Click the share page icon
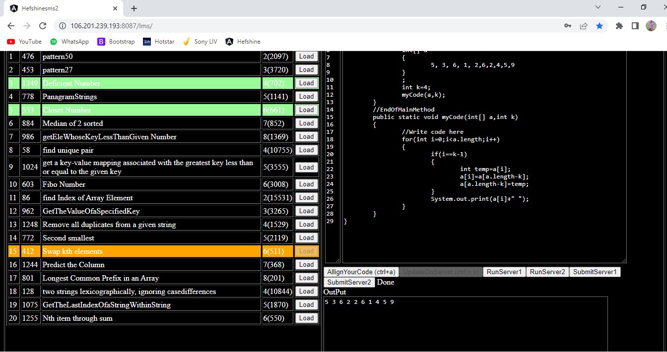This screenshot has width=667, height=352. point(584,26)
